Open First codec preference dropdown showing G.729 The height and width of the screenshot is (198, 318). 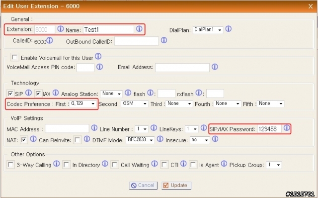(x=83, y=103)
